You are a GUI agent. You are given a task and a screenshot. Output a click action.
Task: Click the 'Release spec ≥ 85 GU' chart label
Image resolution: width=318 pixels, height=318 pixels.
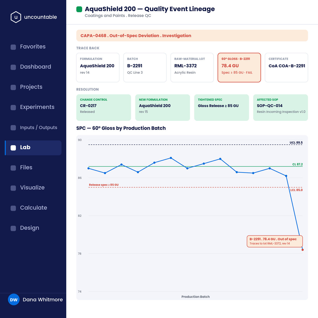104,185
